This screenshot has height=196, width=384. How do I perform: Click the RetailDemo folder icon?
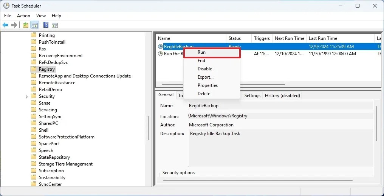34,90
